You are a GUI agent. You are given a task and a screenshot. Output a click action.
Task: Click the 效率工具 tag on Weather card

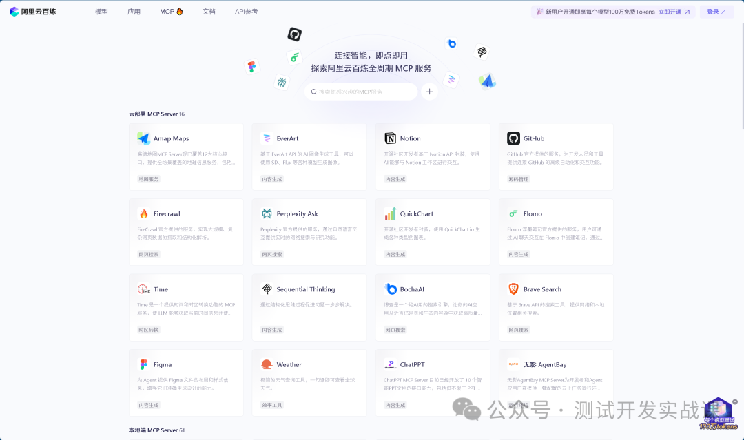[x=272, y=406]
